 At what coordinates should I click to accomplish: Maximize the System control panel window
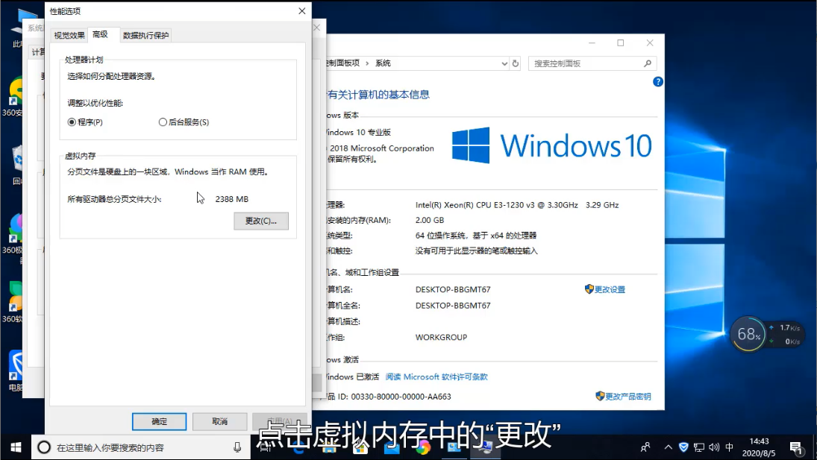[x=621, y=42]
